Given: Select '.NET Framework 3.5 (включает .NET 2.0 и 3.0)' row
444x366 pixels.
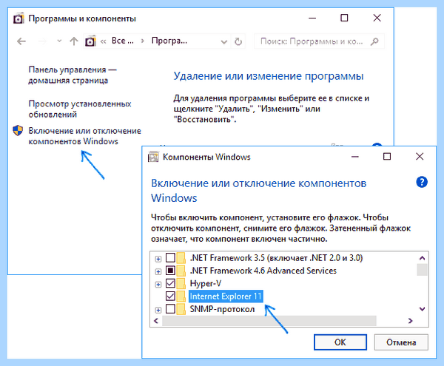Looking at the screenshot, I should tap(276, 258).
